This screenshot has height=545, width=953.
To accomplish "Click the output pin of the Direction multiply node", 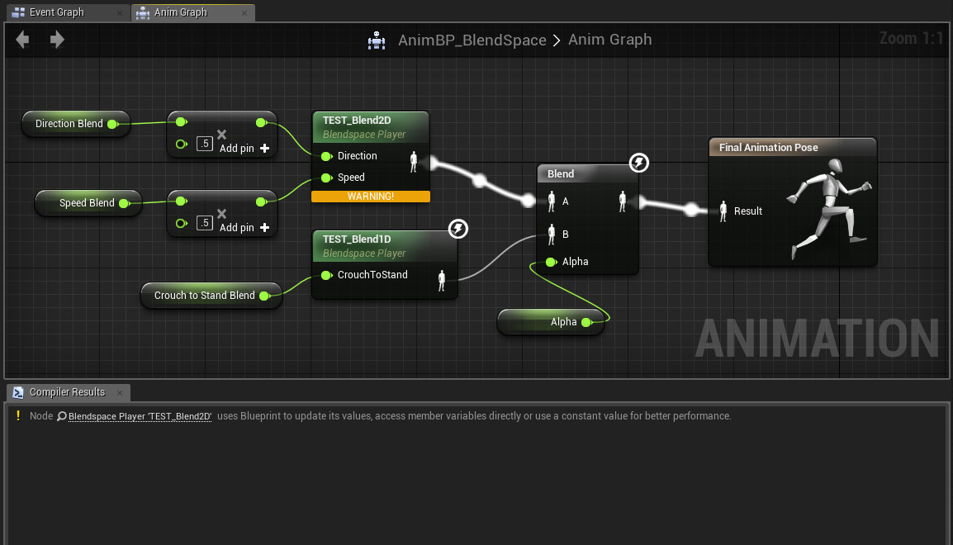I will coord(261,123).
